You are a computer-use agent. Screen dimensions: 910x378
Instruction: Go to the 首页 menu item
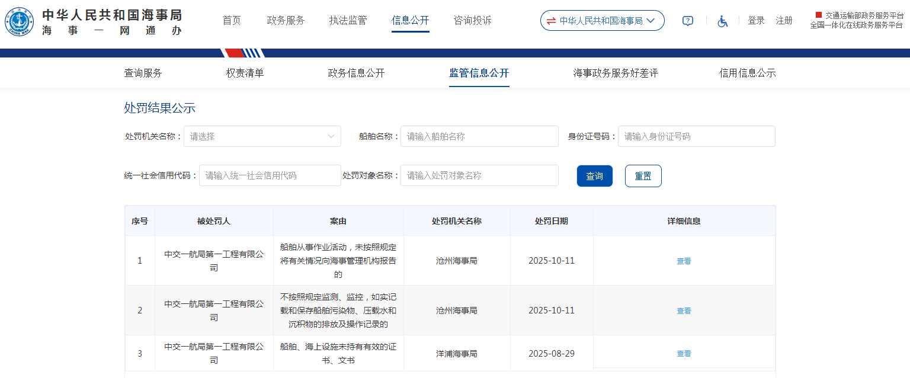232,21
